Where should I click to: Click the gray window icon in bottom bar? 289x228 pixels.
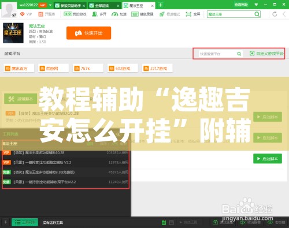coord(171,223)
